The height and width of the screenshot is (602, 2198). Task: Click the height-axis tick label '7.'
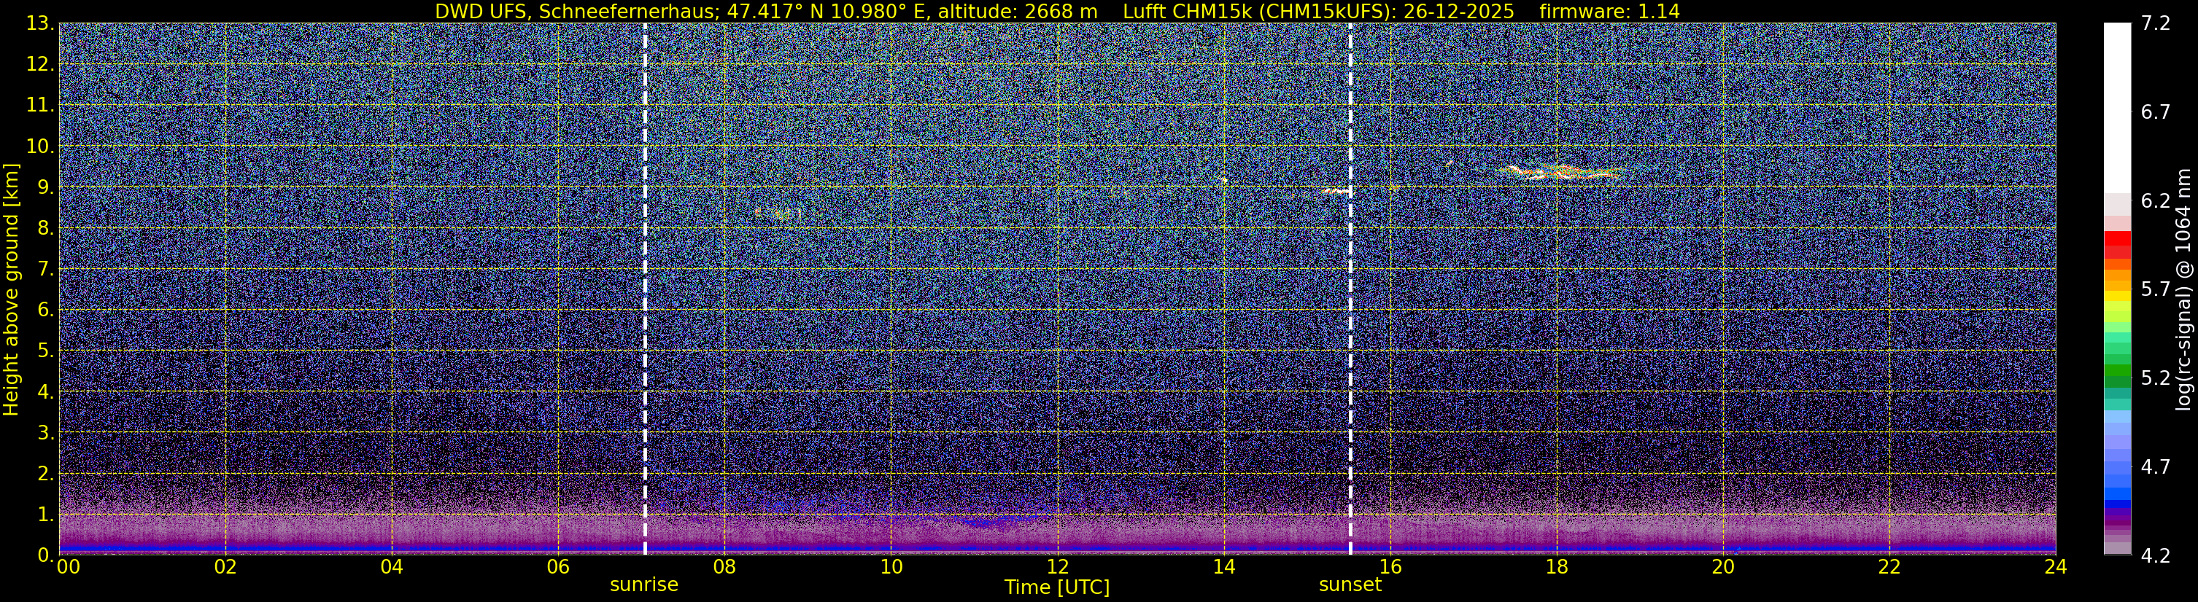pyautogui.click(x=44, y=270)
